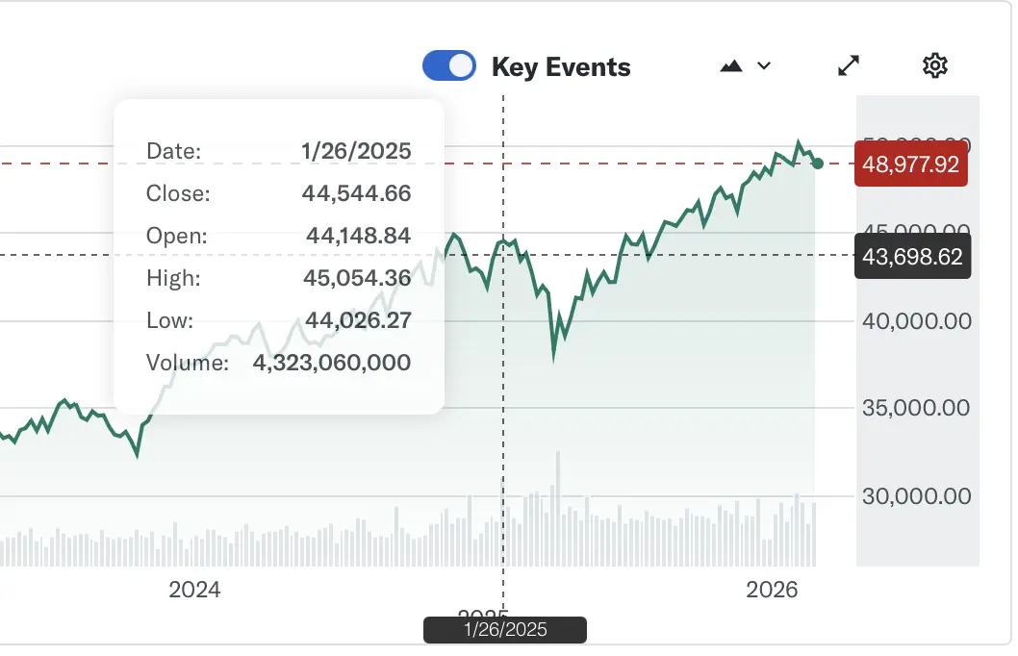Open chart settings gear
The height and width of the screenshot is (656, 1018).
pyautogui.click(x=934, y=65)
